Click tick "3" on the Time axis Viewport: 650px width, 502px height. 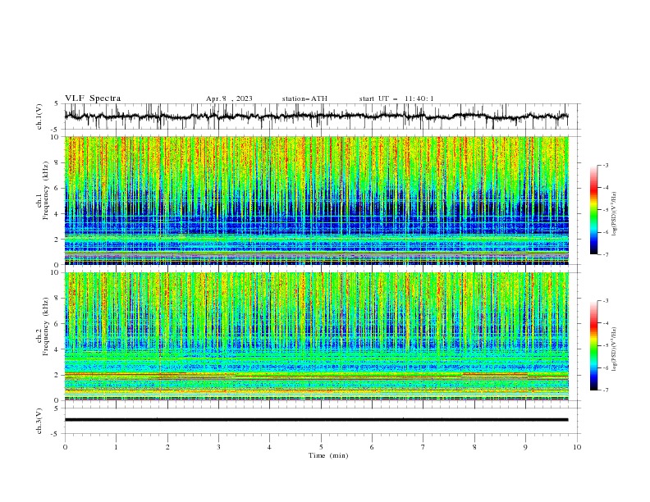pos(218,447)
